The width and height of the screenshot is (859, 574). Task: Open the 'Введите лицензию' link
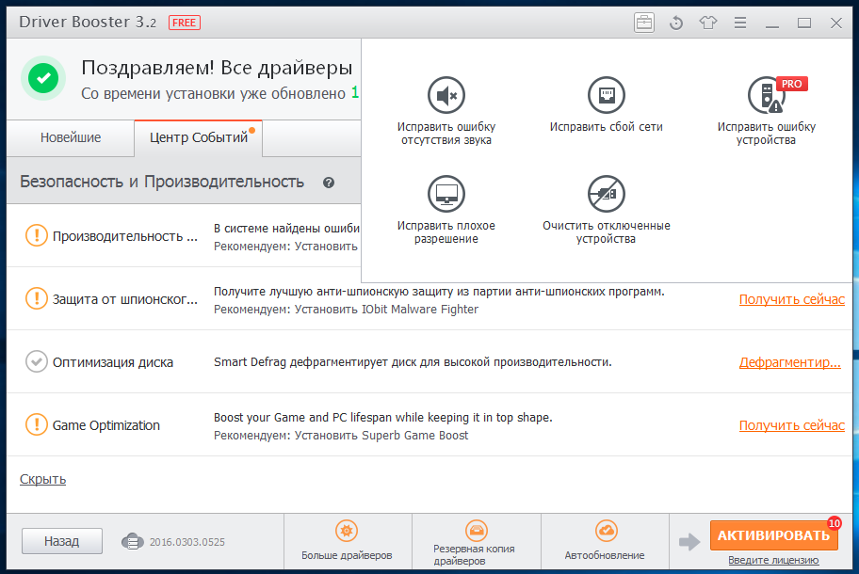pos(773,560)
